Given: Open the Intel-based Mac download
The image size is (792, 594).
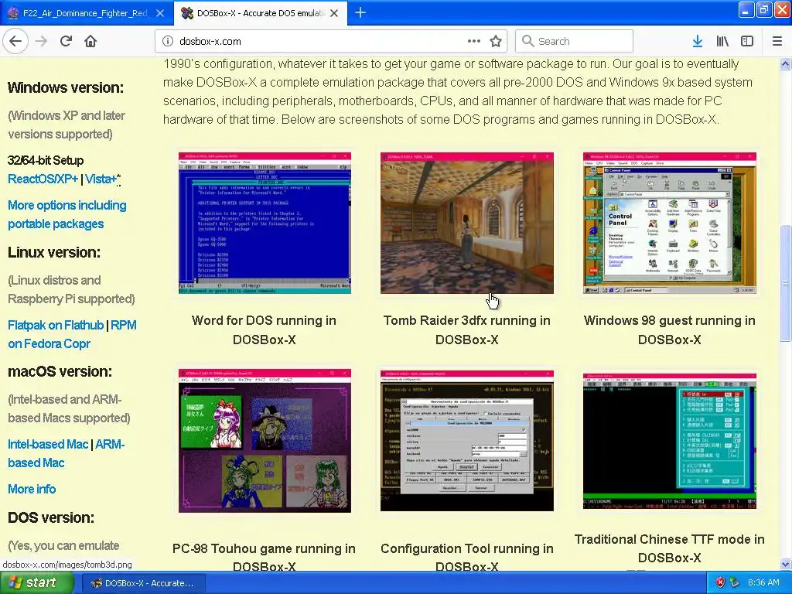Looking at the screenshot, I should (48, 445).
